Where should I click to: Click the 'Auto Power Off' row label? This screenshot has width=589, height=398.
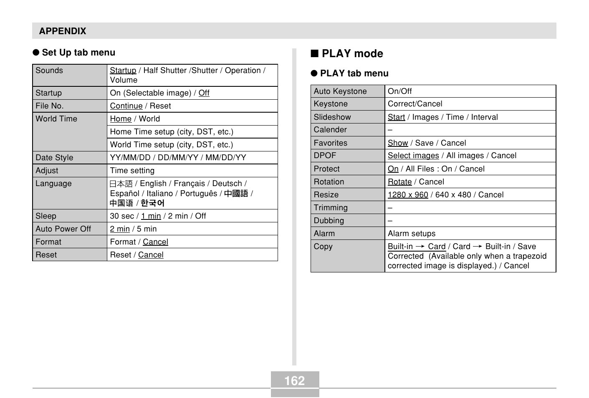(63, 229)
